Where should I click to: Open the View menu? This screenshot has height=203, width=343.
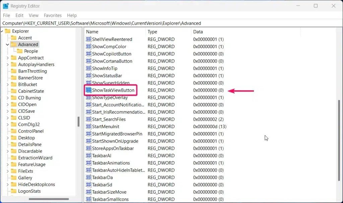[x=33, y=15]
